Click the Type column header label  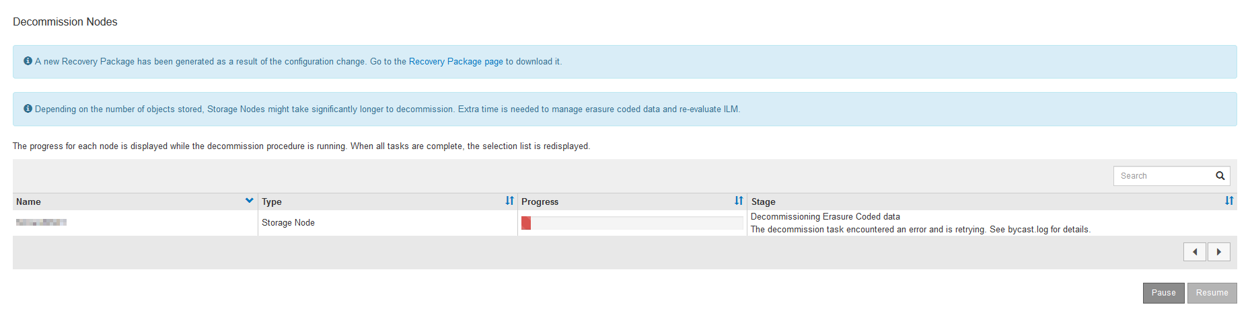272,201
